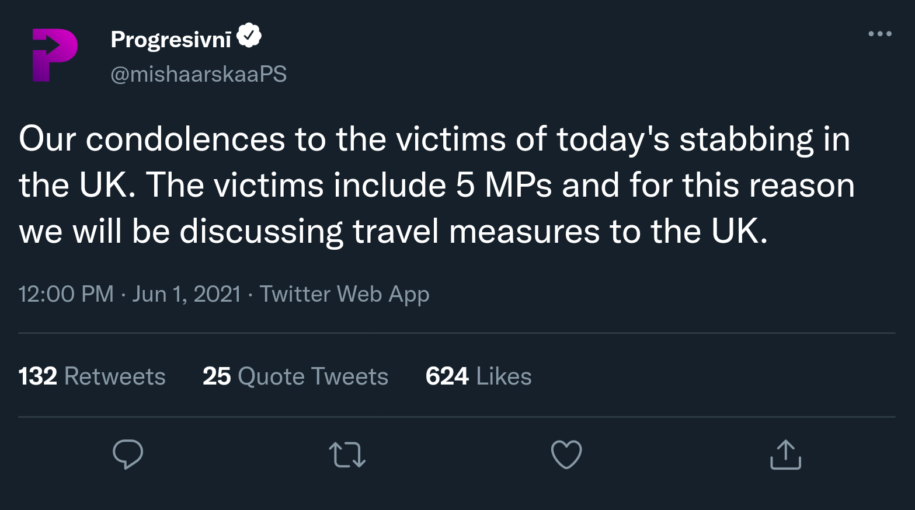This screenshot has height=510, width=915.
Task: Click the word "stabbing" in the tweet
Action: click(746, 139)
